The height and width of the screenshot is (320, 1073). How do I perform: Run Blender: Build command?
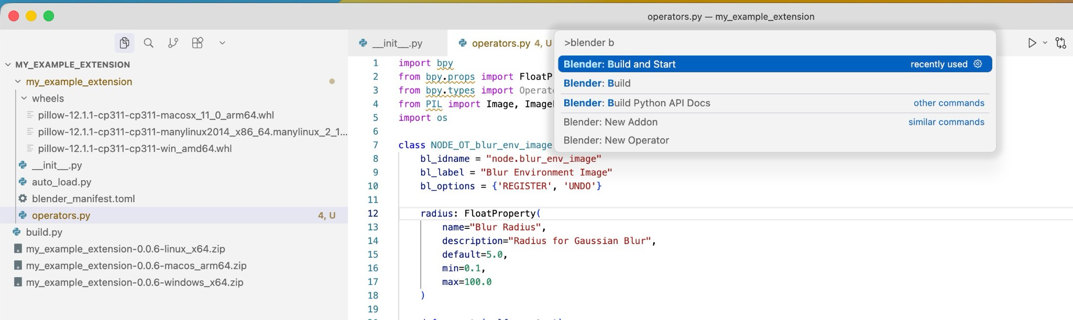(775, 83)
